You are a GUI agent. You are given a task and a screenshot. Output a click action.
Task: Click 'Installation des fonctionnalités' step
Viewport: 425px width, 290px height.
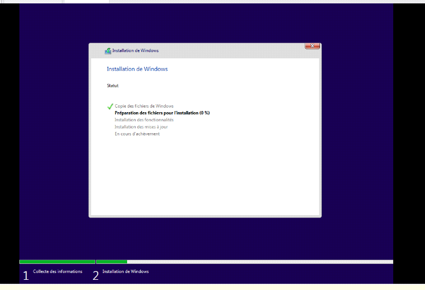(144, 120)
